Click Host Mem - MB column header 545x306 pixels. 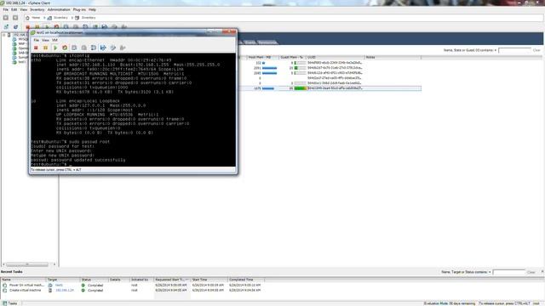point(263,57)
